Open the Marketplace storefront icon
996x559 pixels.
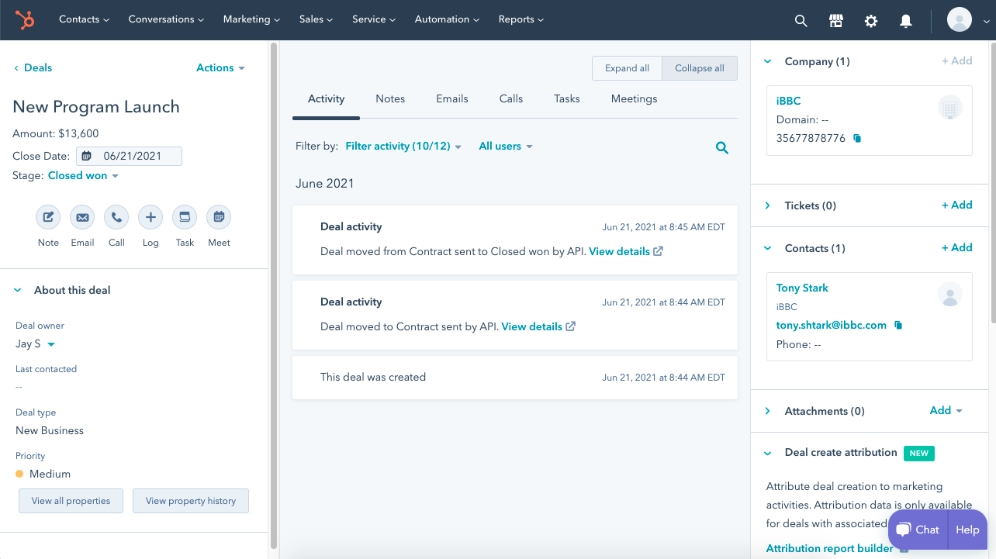(x=836, y=21)
